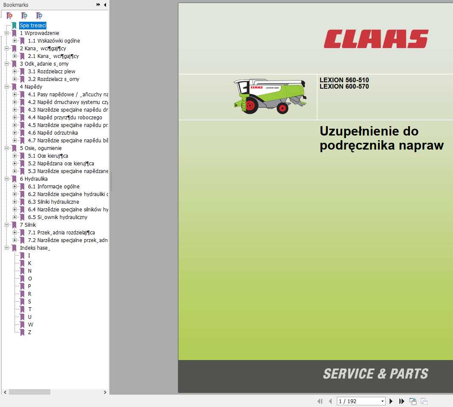Screen dimensions: 453x407
Task: Go to the last page
Action: point(401,401)
